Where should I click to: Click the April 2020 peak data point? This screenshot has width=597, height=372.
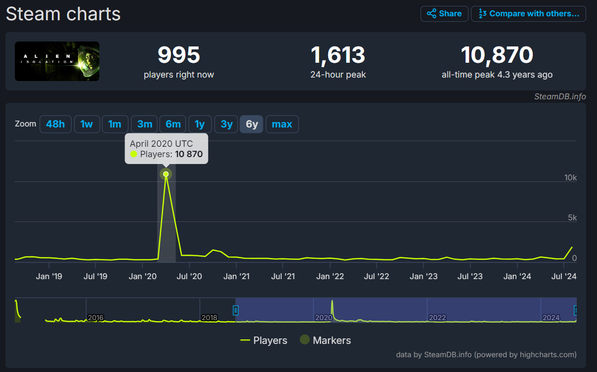[x=166, y=174]
